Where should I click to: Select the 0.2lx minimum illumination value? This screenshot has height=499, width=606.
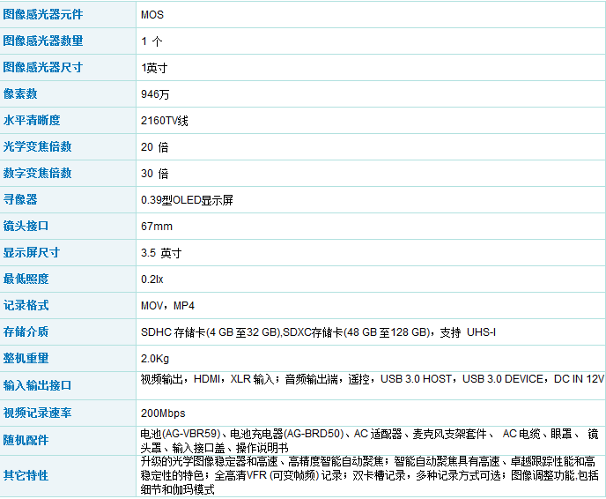pyautogui.click(x=152, y=279)
